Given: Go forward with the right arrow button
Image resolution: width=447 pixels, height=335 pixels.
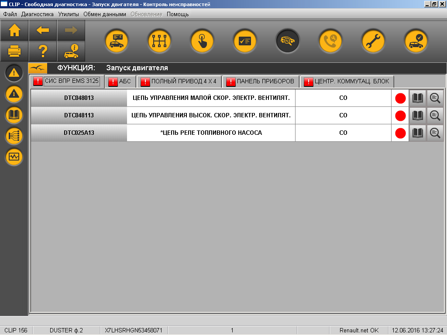Looking at the screenshot, I should (x=71, y=30).
